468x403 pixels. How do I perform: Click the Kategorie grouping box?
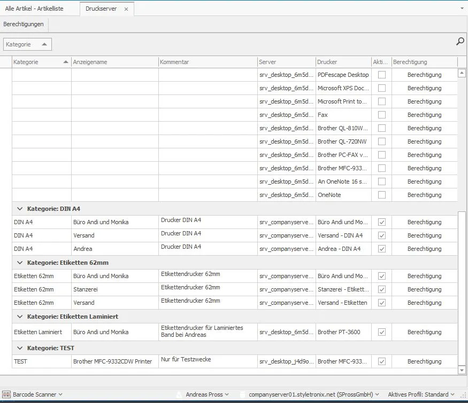coord(27,44)
